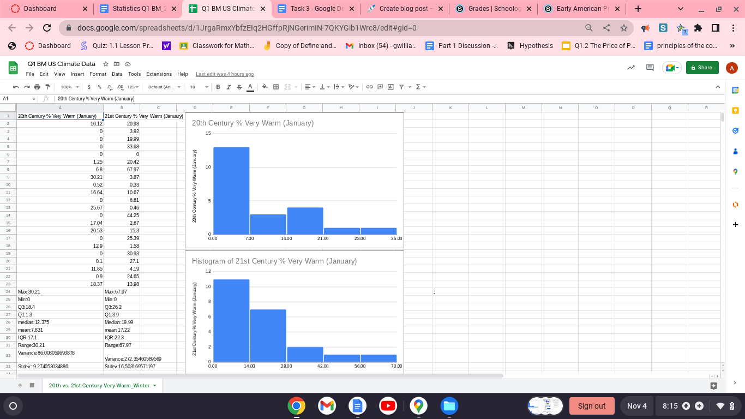The width and height of the screenshot is (745, 419).
Task: Open the 'Last edit was 4 hours ago' link
Action: pyautogui.click(x=224, y=74)
